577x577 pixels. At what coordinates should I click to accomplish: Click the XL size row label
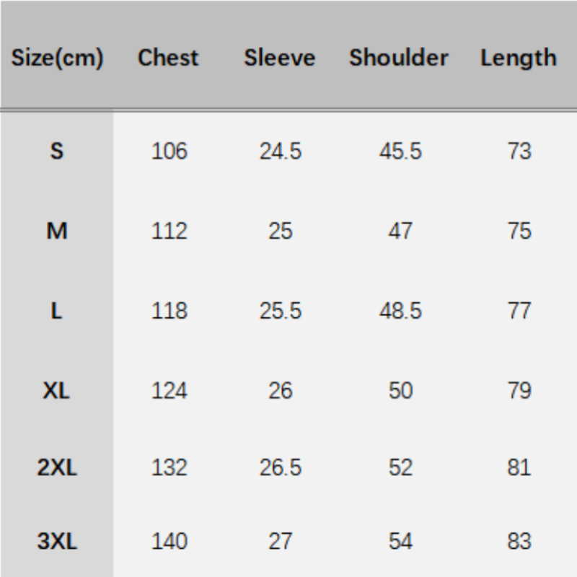(x=57, y=390)
